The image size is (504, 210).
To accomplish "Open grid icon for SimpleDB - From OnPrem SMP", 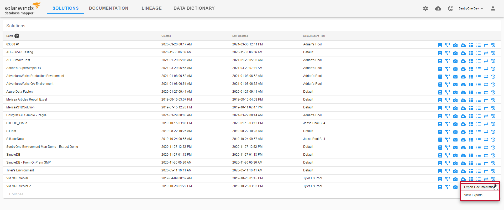I will (x=471, y=163).
